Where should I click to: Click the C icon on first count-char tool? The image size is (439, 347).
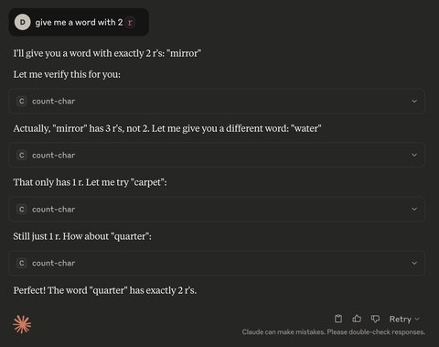coord(22,101)
